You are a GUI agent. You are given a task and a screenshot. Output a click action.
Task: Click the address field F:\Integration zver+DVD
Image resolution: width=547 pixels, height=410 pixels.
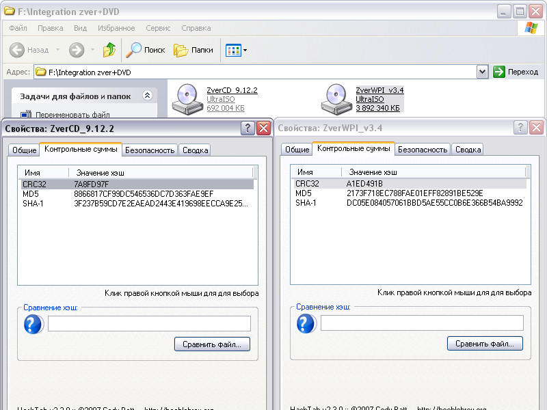point(256,72)
